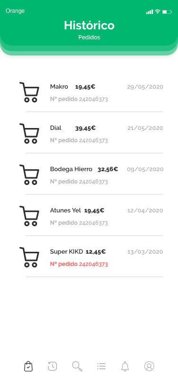Viewport: 178px width, 385px height.
Task: Tap the cart icon beside Bodega Hierro
Action: click(29, 175)
